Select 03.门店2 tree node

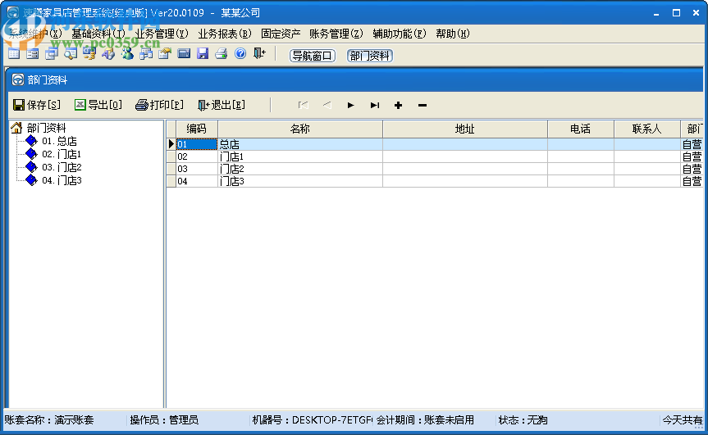pos(62,167)
